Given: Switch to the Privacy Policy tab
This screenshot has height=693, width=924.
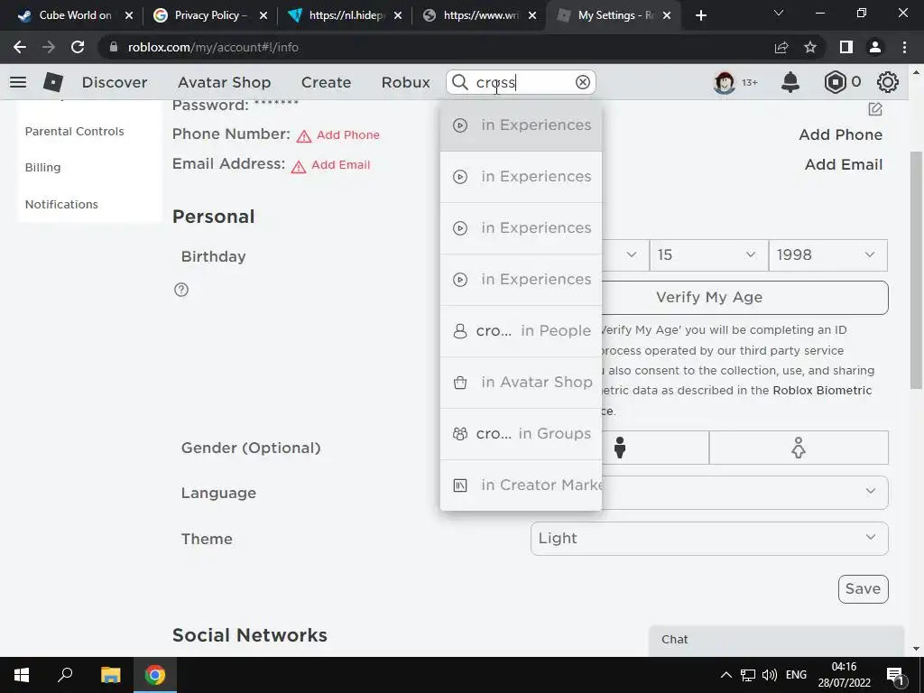Looking at the screenshot, I should (209, 15).
